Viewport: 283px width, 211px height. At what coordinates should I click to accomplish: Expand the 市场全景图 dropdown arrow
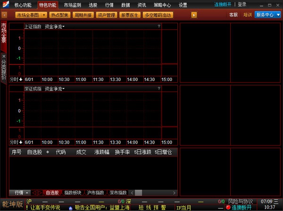coord(44,15)
